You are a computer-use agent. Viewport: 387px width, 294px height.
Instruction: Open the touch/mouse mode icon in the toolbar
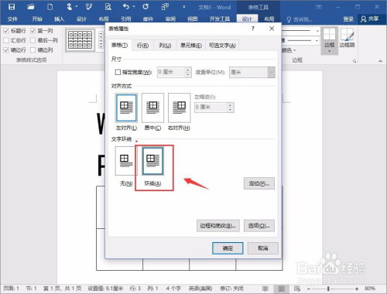[69, 7]
